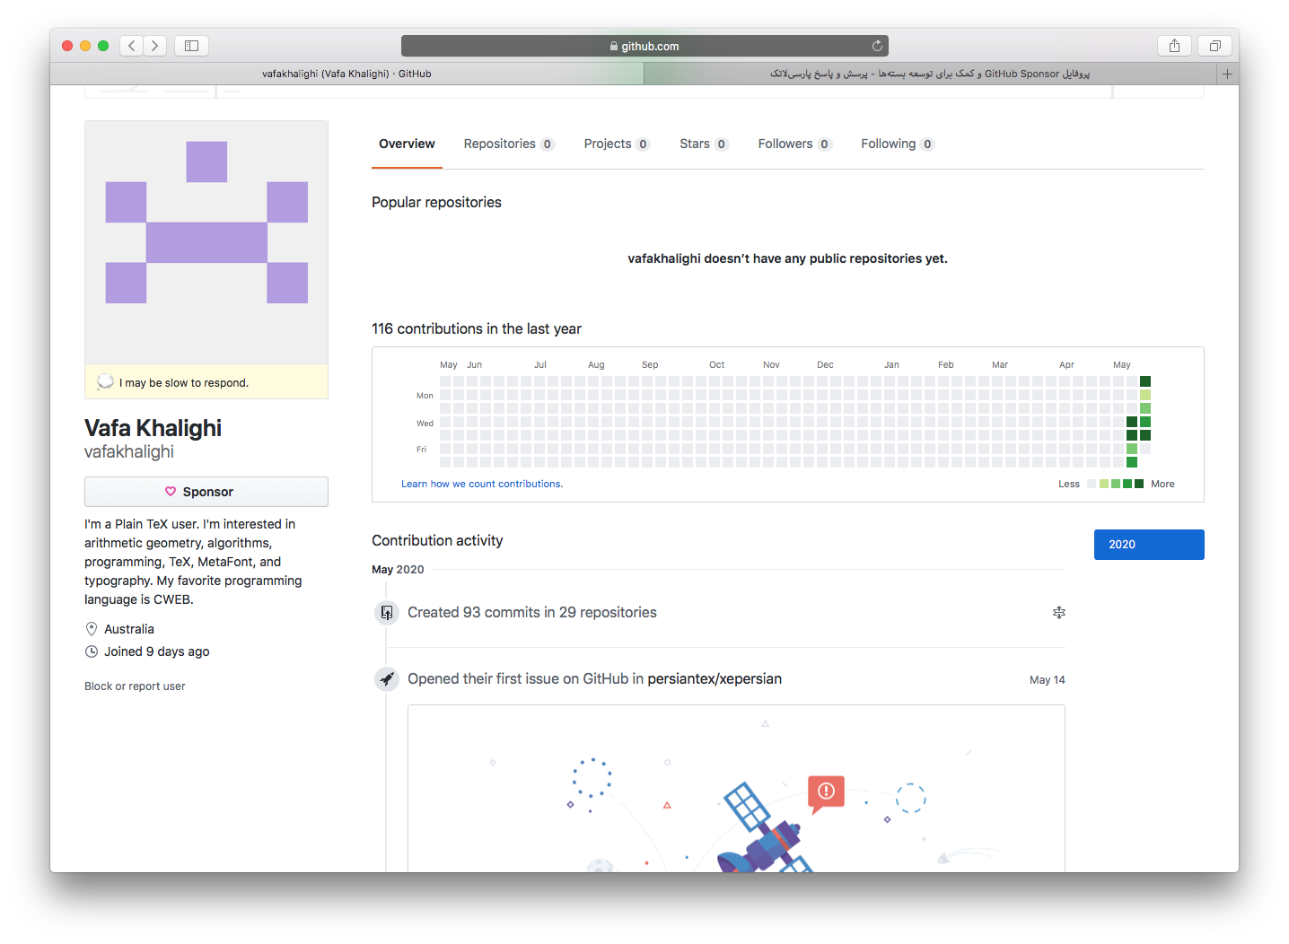Select the 2020 year filter button

click(1149, 545)
